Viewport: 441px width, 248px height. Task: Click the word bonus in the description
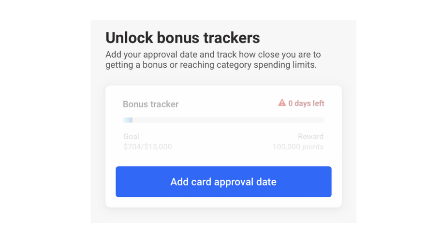click(154, 65)
